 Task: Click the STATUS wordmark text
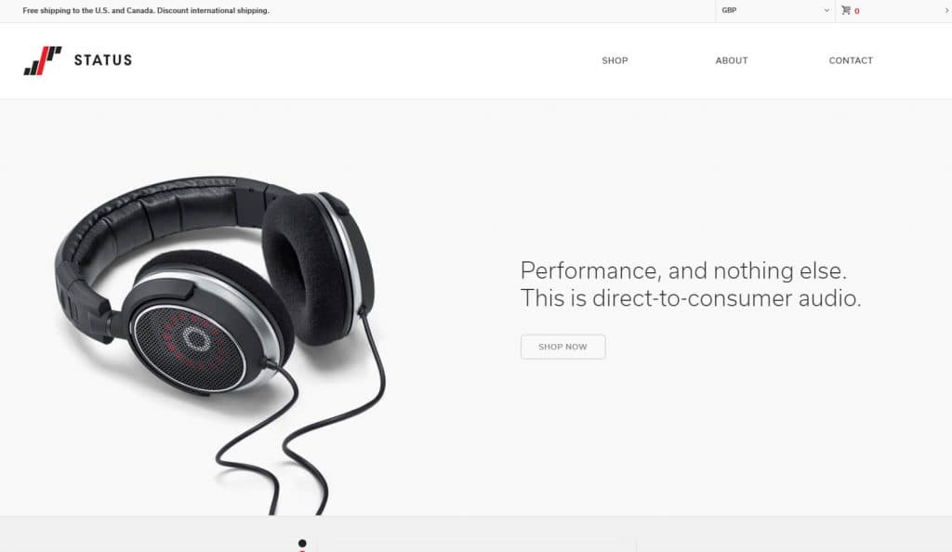click(x=102, y=60)
